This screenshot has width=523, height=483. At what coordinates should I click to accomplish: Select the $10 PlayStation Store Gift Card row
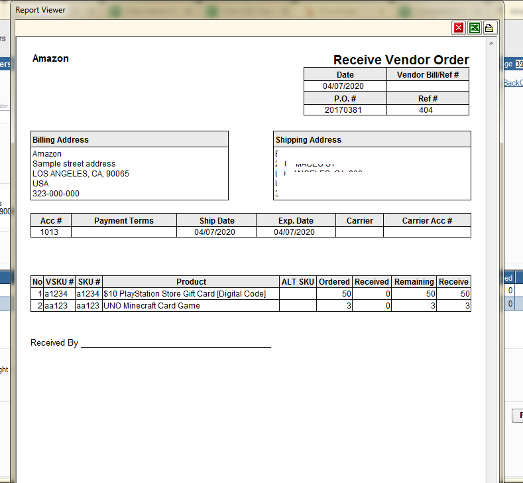[x=184, y=293]
